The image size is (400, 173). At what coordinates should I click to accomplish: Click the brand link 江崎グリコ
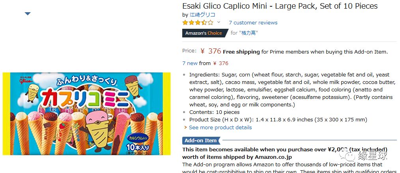202,15
